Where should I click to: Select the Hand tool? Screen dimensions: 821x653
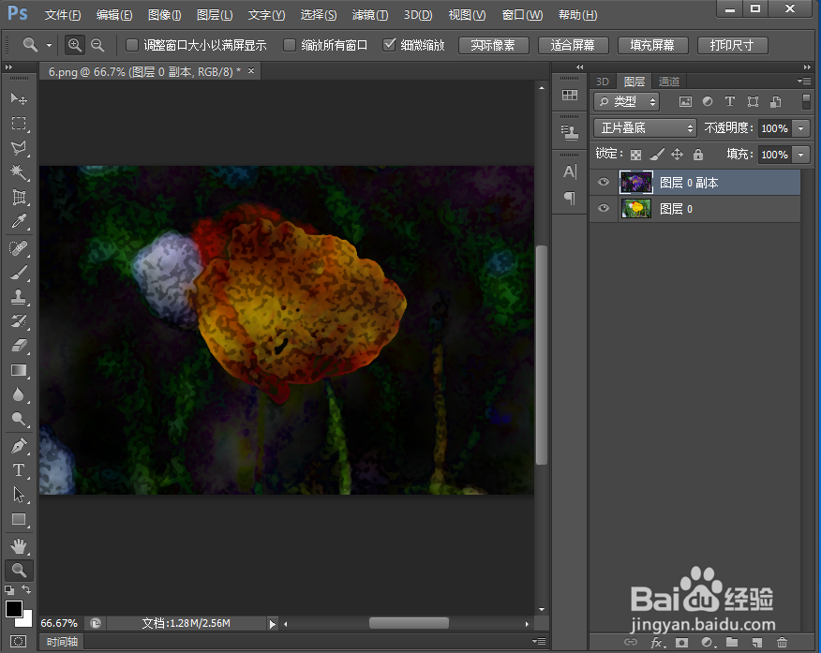19,546
